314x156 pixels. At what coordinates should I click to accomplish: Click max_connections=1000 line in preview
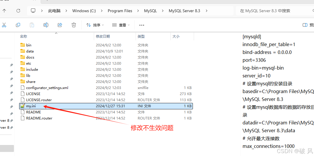pyautogui.click(x=268, y=146)
